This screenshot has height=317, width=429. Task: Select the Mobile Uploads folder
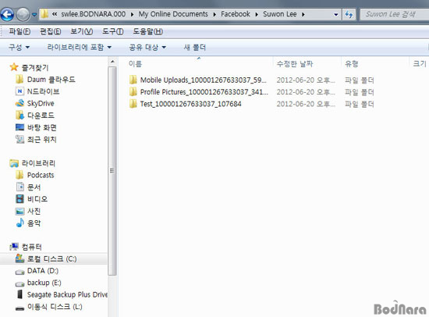pos(198,80)
